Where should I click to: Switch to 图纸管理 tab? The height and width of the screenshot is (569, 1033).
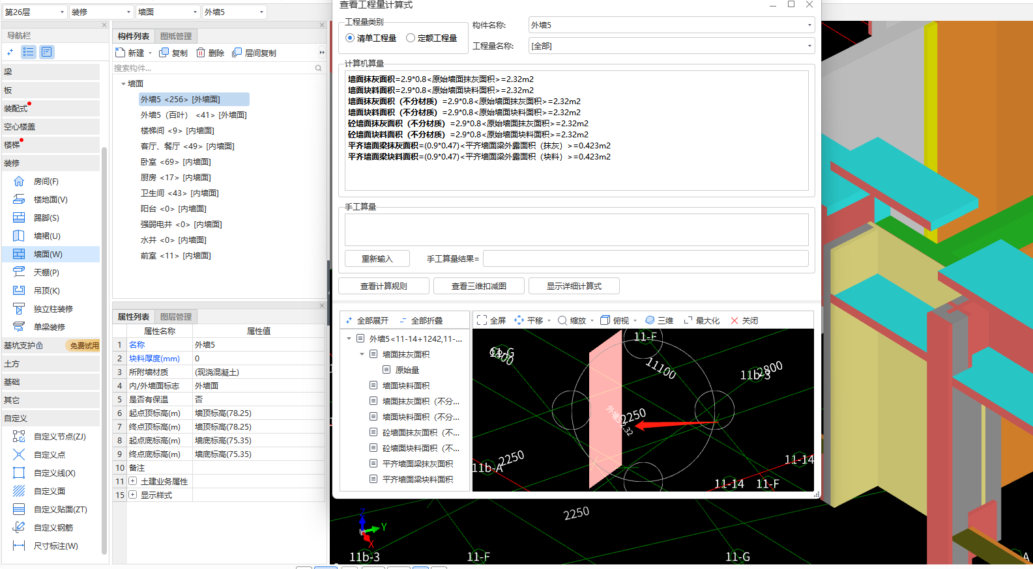click(x=176, y=36)
